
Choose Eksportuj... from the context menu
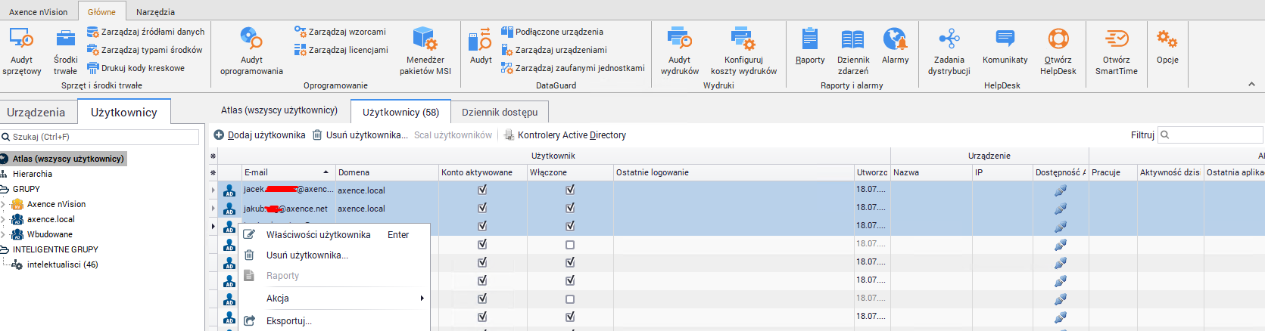(x=335, y=321)
